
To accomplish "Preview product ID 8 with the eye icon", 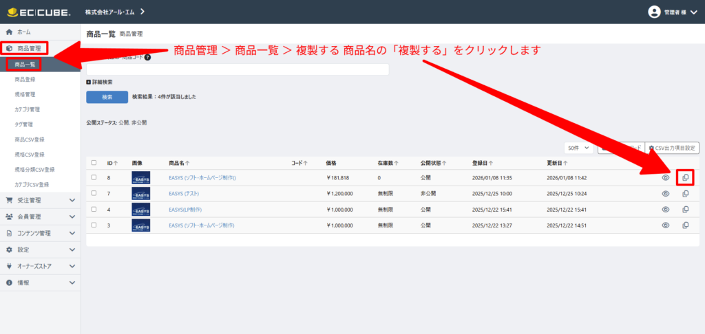I will click(x=665, y=178).
